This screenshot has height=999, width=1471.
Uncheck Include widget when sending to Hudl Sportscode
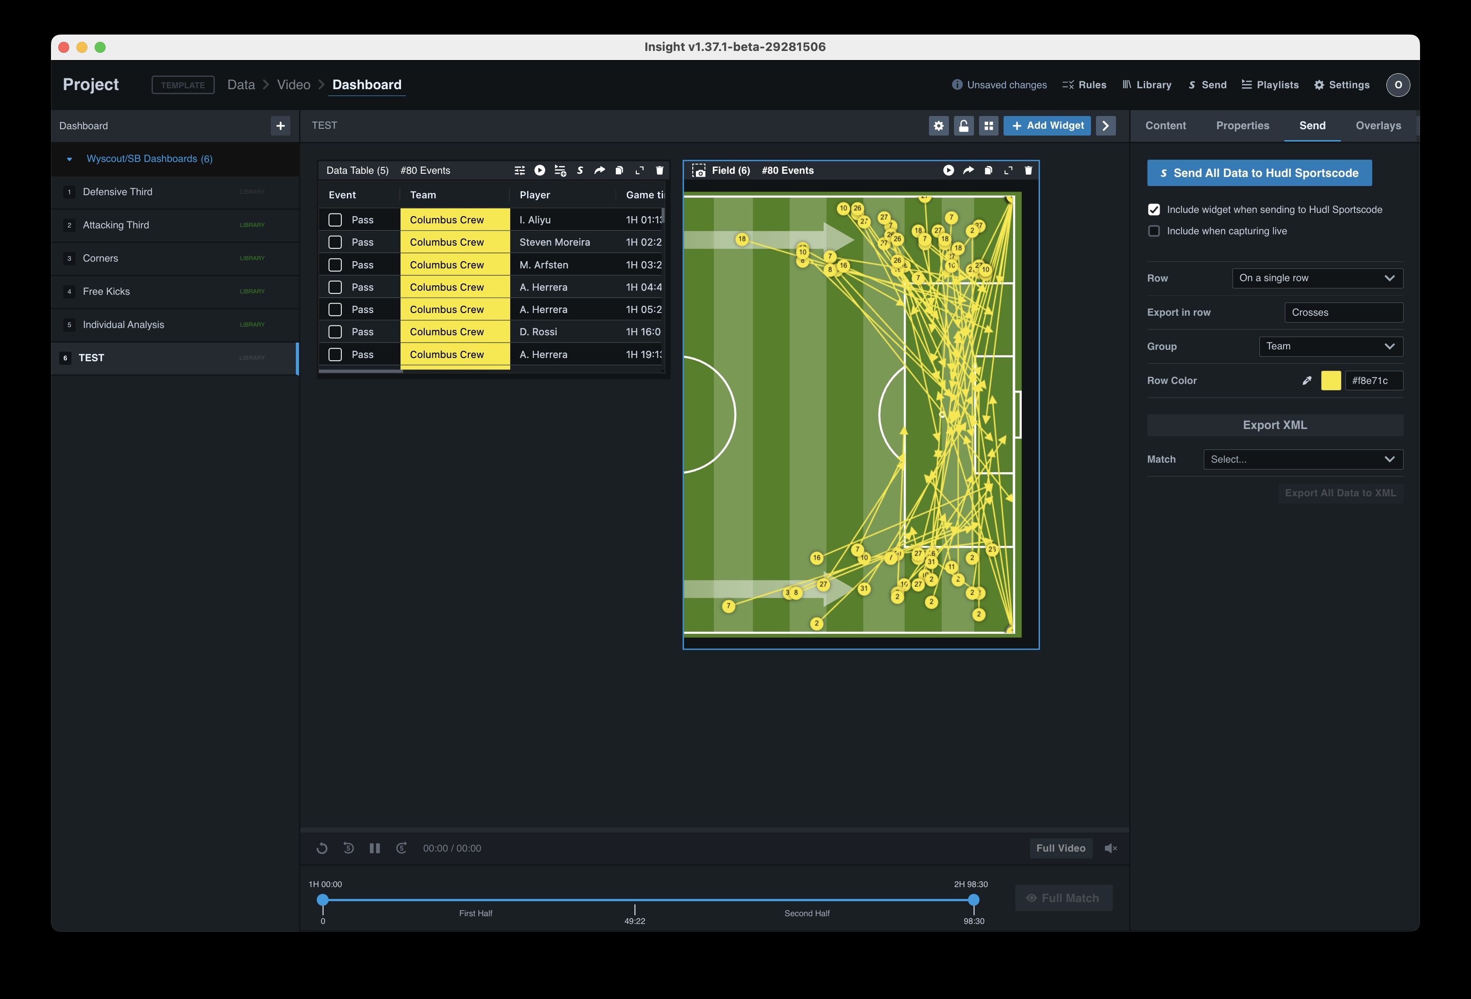click(x=1154, y=209)
